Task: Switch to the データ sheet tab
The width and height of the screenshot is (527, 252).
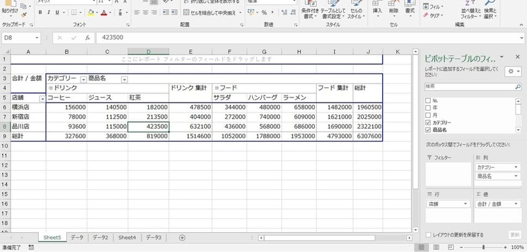Action: click(x=77, y=238)
